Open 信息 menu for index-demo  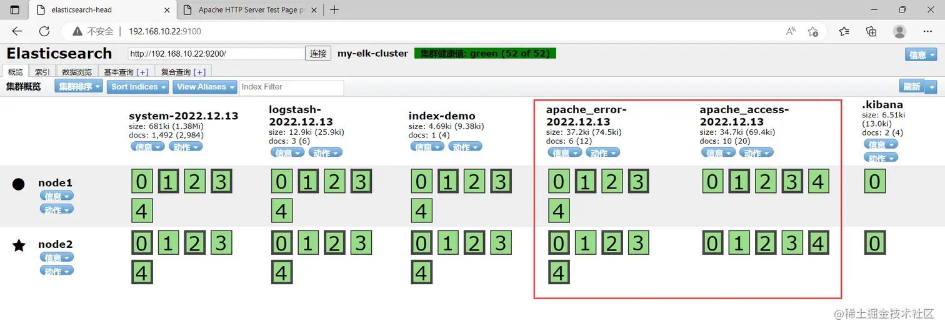point(427,147)
